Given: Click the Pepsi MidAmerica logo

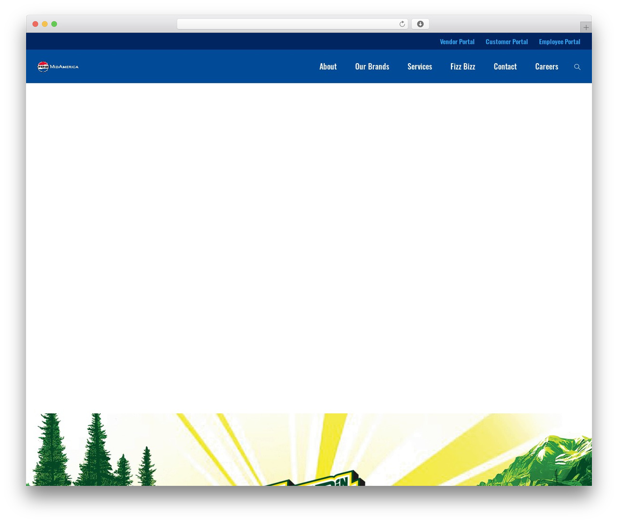Looking at the screenshot, I should click(x=58, y=67).
